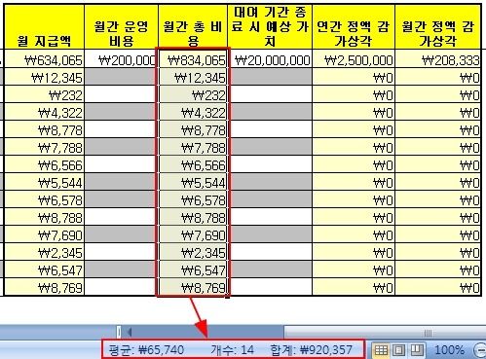The image size is (486, 359).
Task: Select ₩4,322 in the 월간 총 비용 column
Action: pyautogui.click(x=193, y=112)
